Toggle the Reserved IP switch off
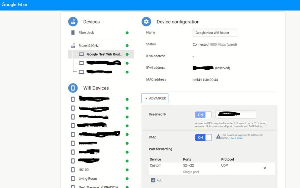This screenshot has width=300, height=188. coord(203,115)
